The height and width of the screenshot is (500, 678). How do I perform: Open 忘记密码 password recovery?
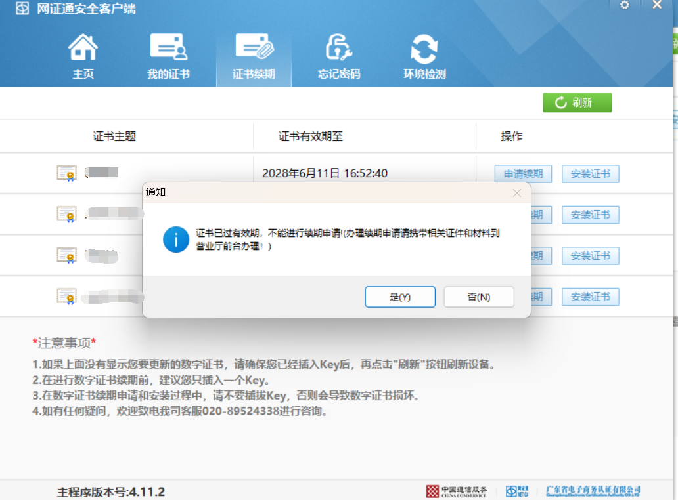pos(339,56)
